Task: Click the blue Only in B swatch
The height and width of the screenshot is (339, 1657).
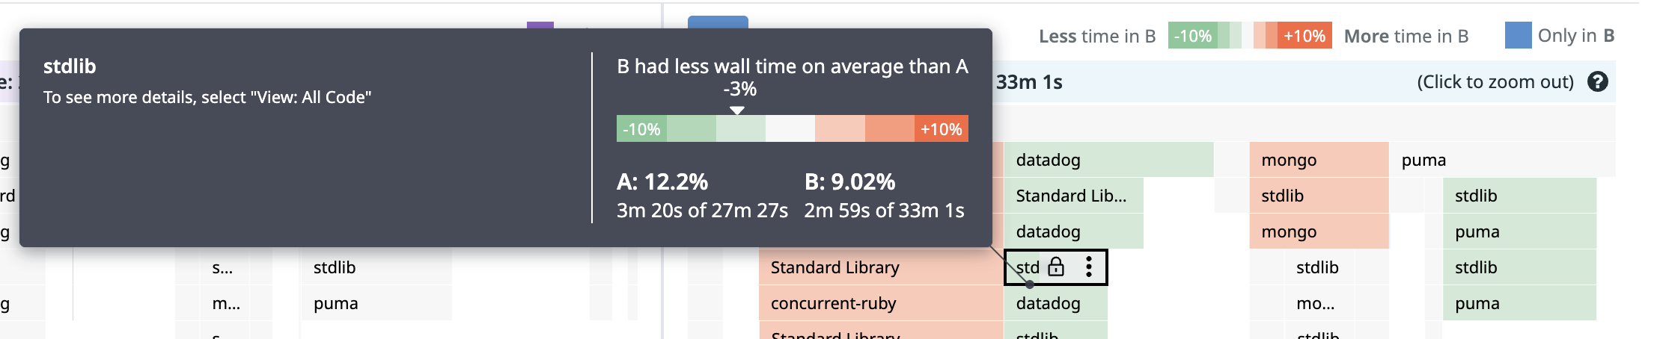Action: click(x=1518, y=35)
